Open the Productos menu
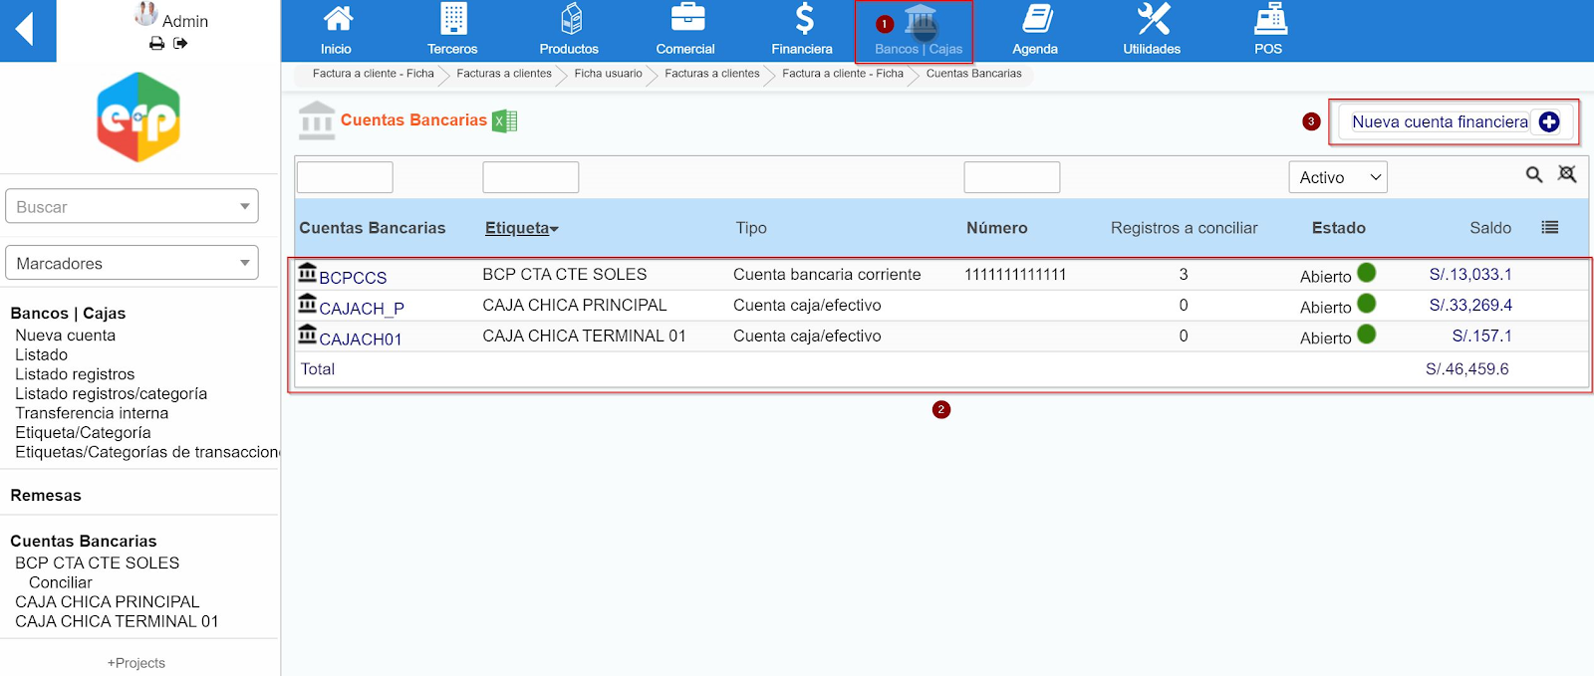Screen dimensions: 1594x676 coord(569,30)
